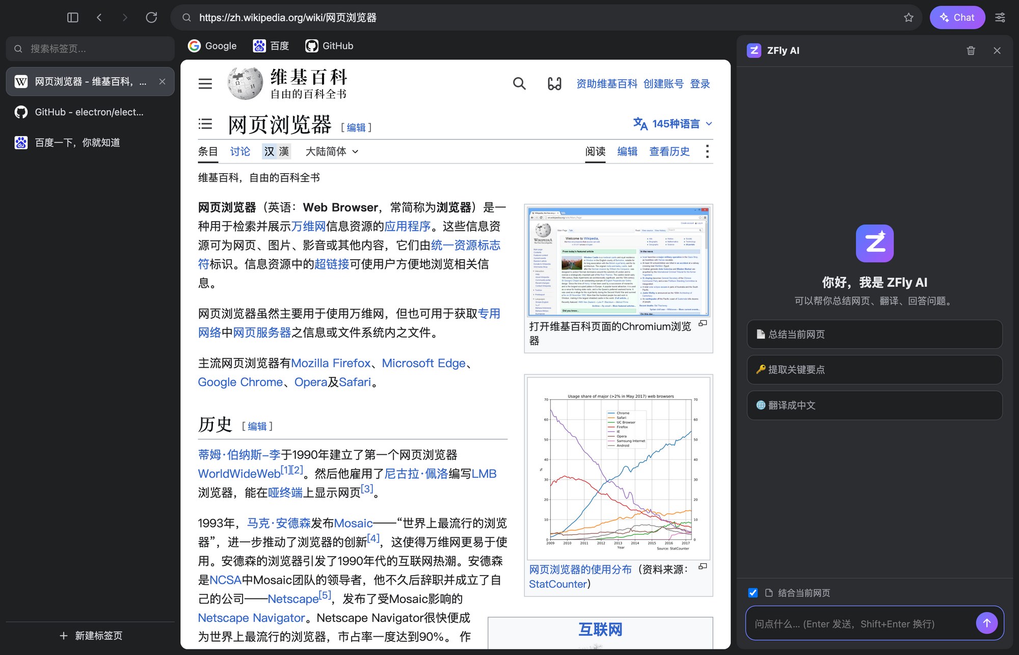The width and height of the screenshot is (1019, 655).
Task: Go forward with the right arrow
Action: coord(125,17)
